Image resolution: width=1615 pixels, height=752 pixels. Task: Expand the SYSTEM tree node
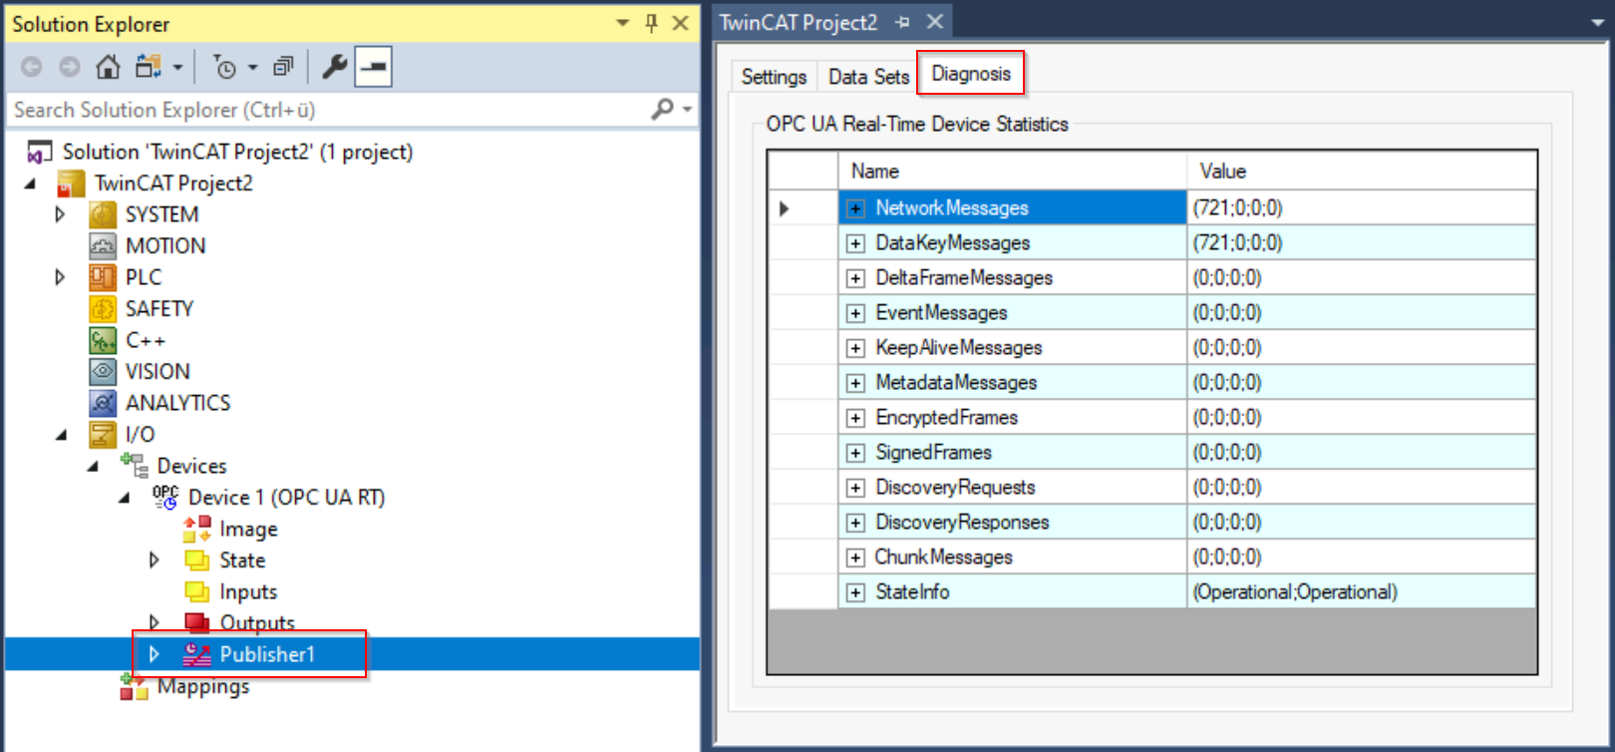pos(60,214)
